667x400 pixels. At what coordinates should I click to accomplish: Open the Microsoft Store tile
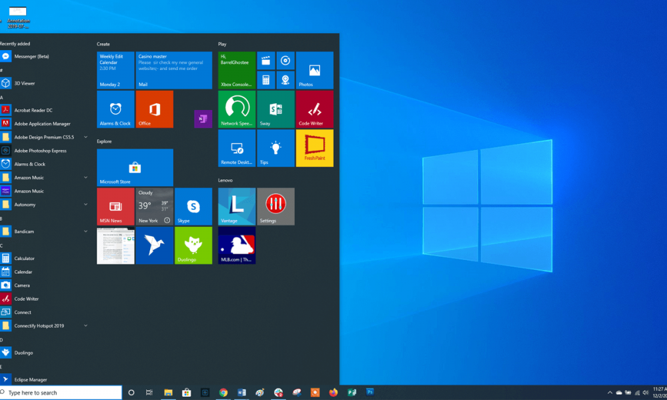pyautogui.click(x=135, y=167)
